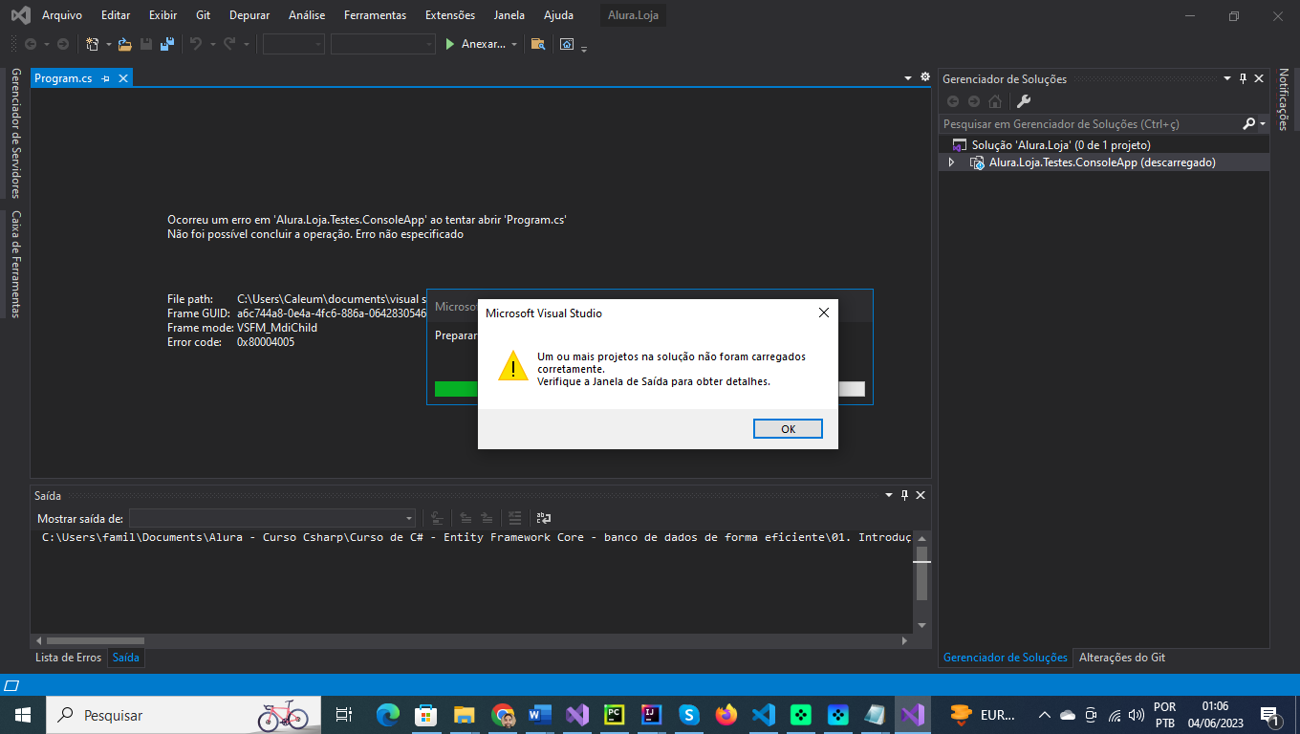The width and height of the screenshot is (1300, 734).
Task: Click the search magnifier in Gerenciador de Soluções
Action: (x=1249, y=124)
